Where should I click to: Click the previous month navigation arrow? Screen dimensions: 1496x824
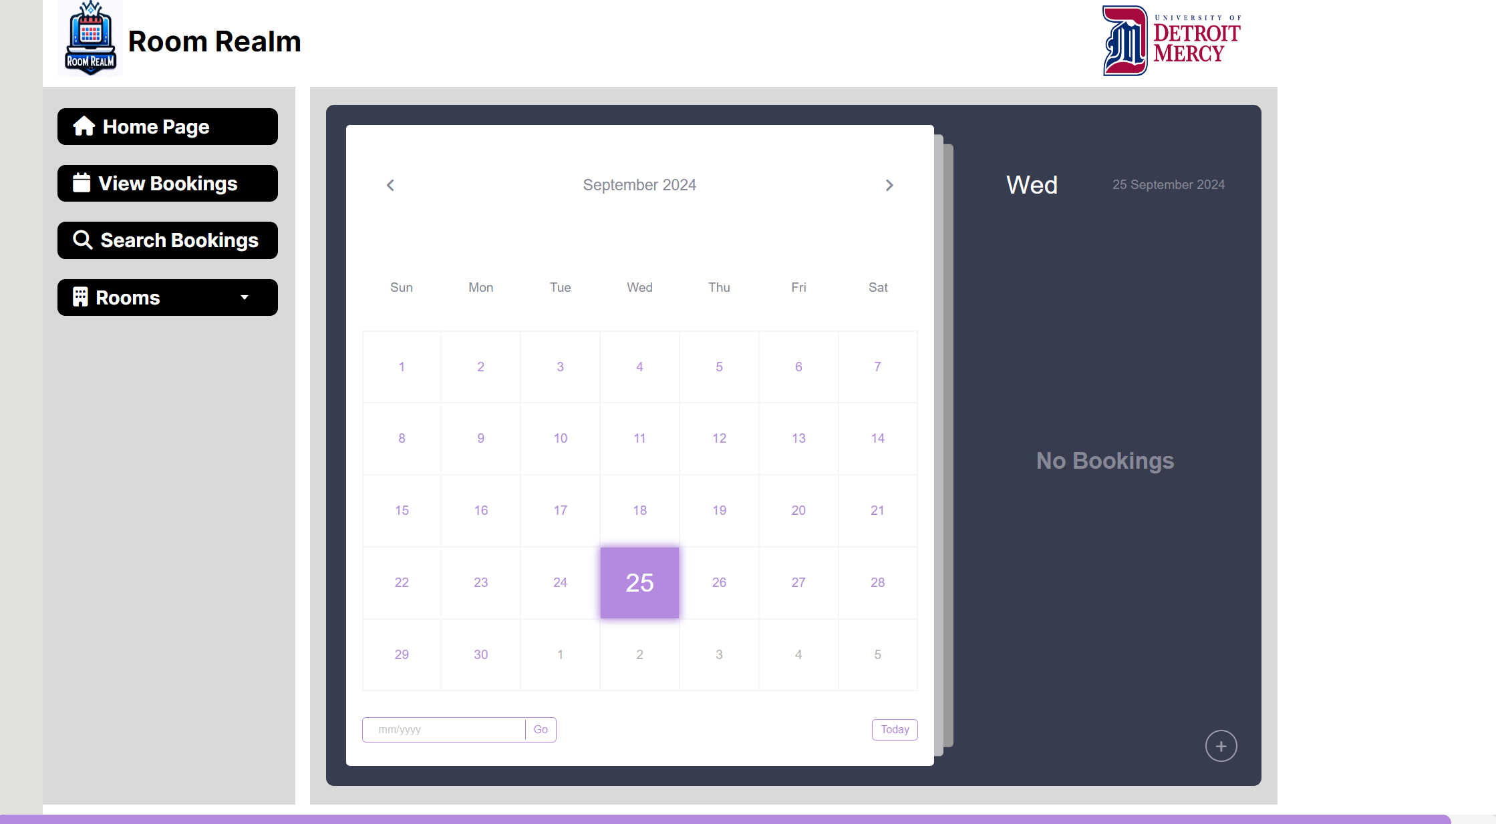click(390, 185)
